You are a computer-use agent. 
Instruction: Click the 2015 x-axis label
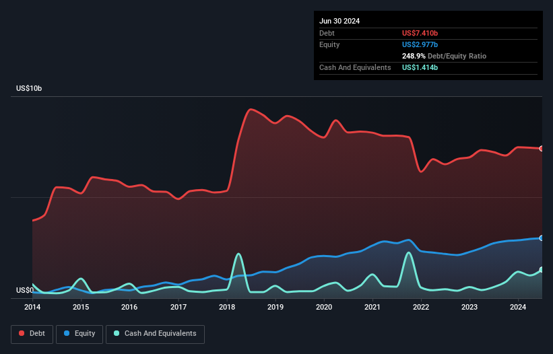point(81,307)
